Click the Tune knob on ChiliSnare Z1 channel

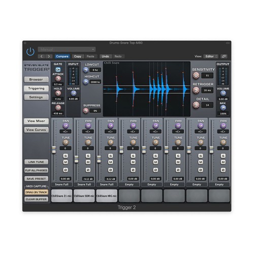click(x=66, y=143)
